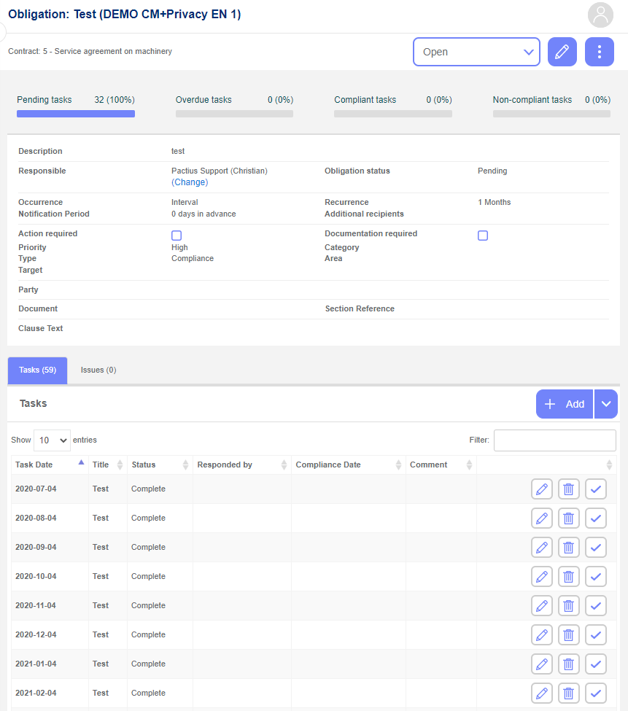Edit the 2020-09-04 task
The image size is (628, 711).
click(542, 548)
